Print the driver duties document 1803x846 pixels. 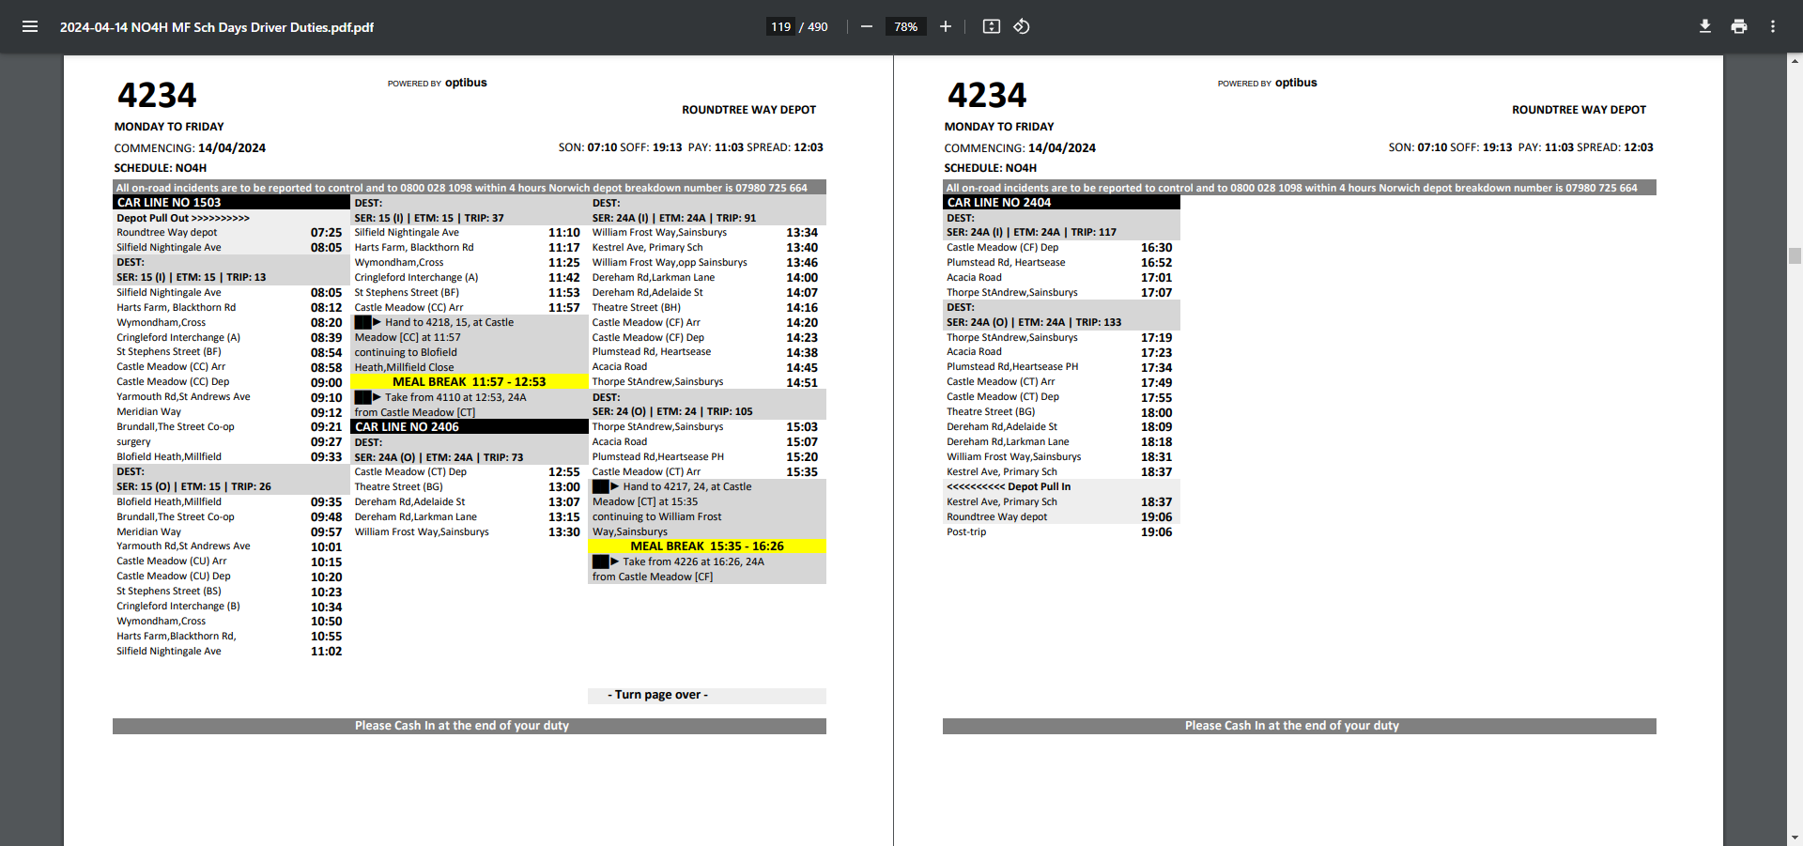(x=1738, y=26)
